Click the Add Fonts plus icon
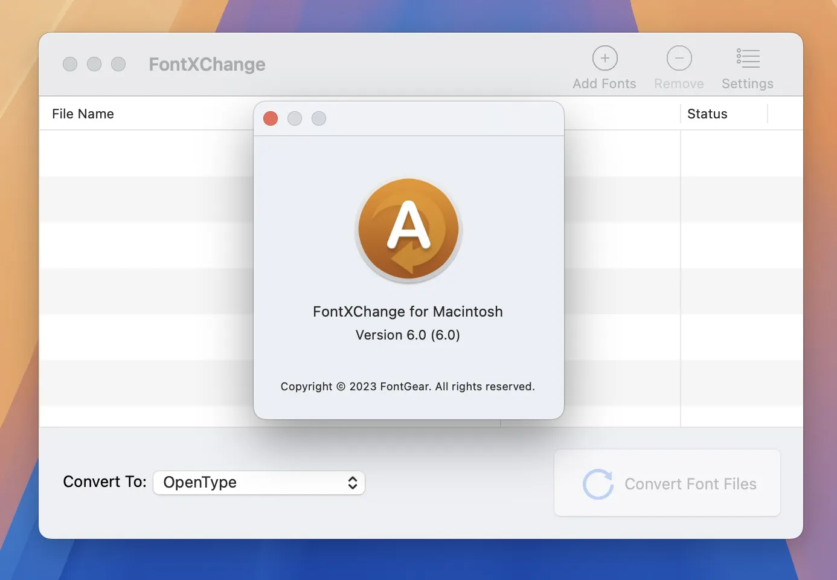The image size is (837, 580). tap(604, 58)
